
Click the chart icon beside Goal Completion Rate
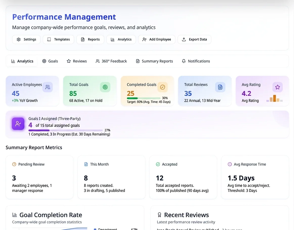[x=15, y=215]
